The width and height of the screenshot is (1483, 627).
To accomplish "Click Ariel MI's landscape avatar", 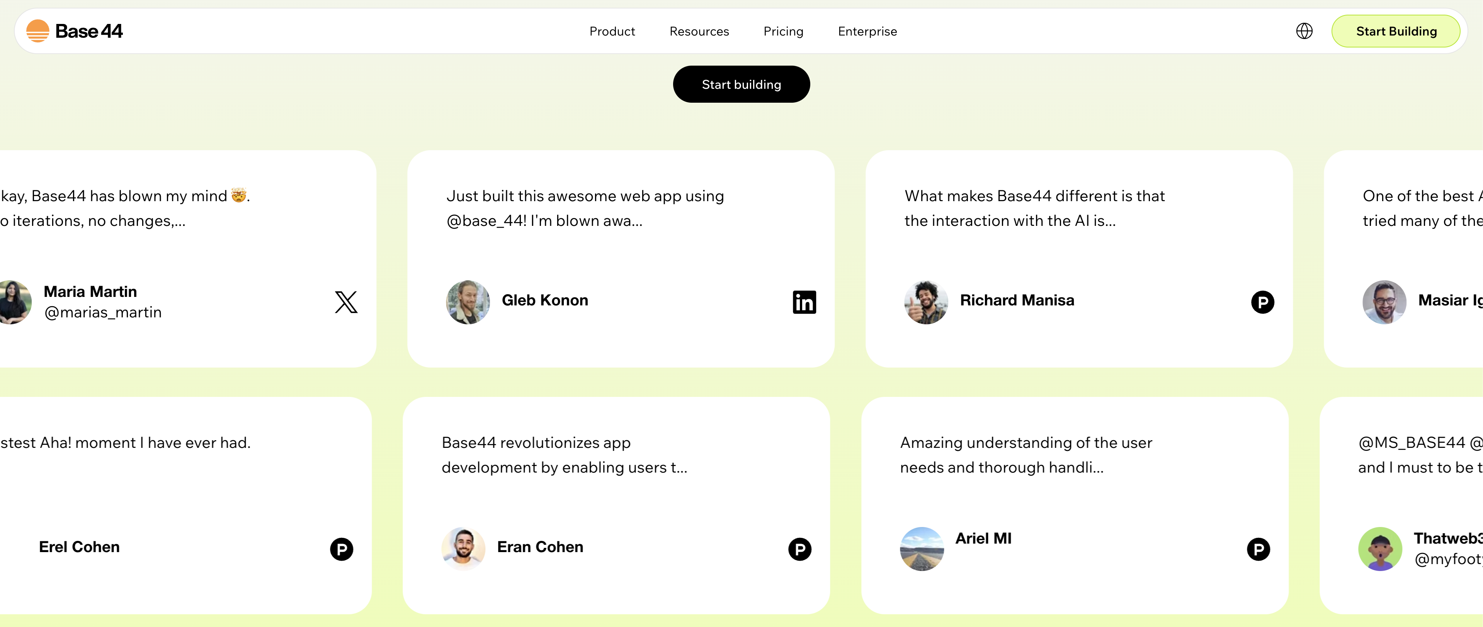I will pos(921,549).
